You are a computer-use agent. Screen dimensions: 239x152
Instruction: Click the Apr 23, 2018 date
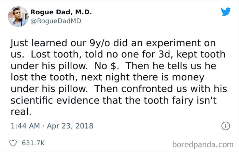(70, 126)
